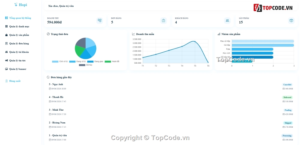Click the box icon in Sản phẩm card
The width and height of the screenshot is (300, 145).
click(x=291, y=20)
